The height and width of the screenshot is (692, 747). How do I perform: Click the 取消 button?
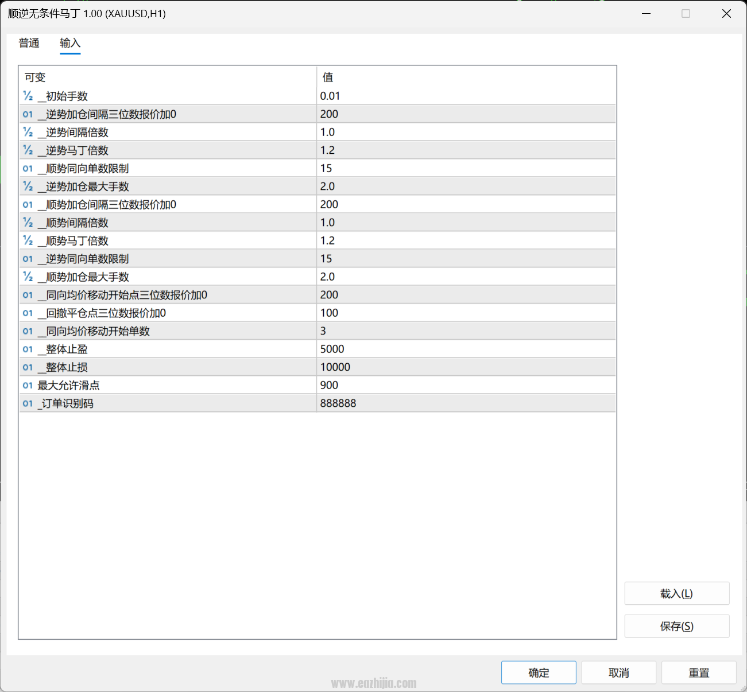tap(618, 672)
